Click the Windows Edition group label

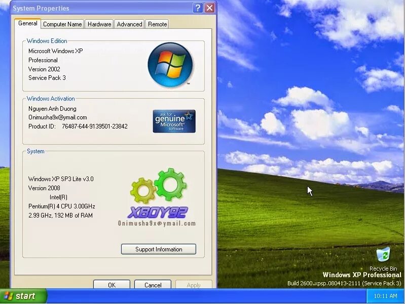[x=47, y=41]
